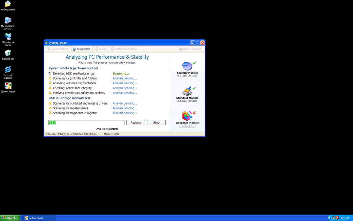Open My Network Places icon

pos(8,37)
